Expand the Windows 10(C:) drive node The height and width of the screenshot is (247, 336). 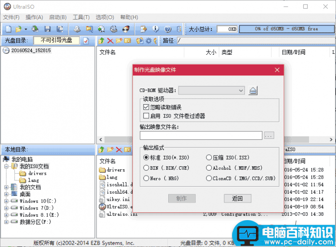tap(6, 201)
